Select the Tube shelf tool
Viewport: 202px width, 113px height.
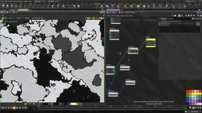[x=12, y=6]
